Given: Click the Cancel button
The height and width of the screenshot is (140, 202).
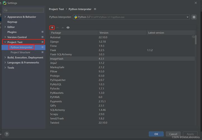Looking at the screenshot, I should 173,134.
